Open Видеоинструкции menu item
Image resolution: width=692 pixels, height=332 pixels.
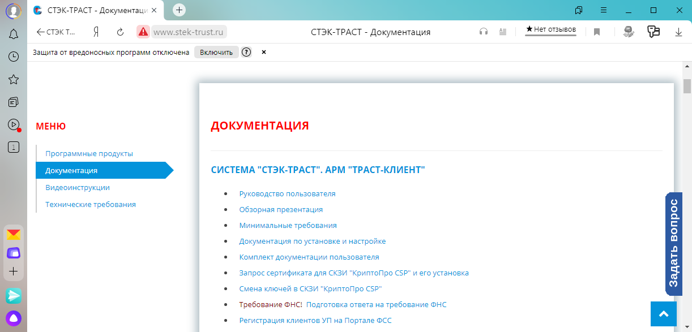pos(78,188)
